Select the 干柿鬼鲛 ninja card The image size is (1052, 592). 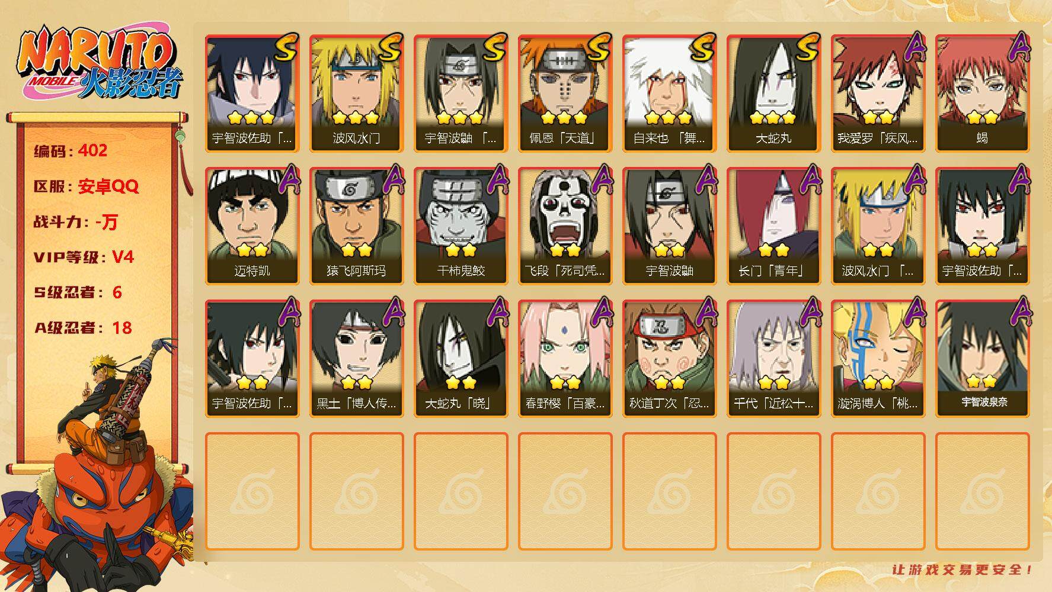(x=461, y=226)
